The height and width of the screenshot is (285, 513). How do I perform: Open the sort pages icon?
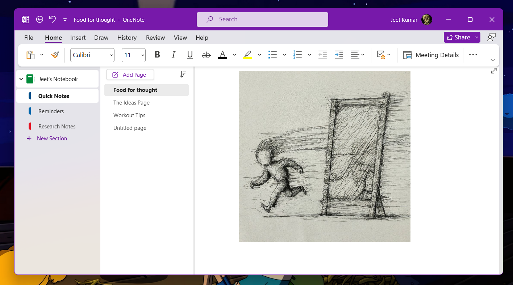coord(183,75)
